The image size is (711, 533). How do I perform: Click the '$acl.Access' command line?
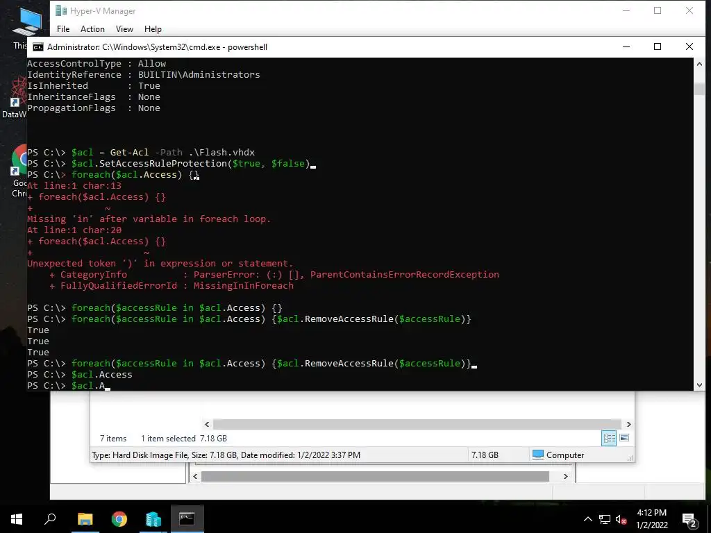[102, 374]
